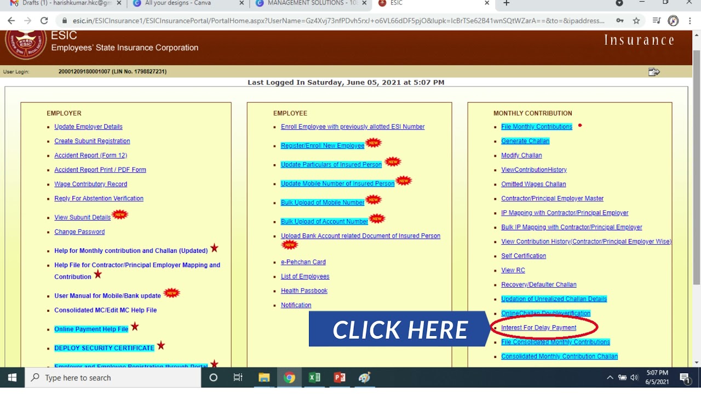Click the logout icon in ESIC header
The width and height of the screenshot is (701, 394).
(654, 72)
